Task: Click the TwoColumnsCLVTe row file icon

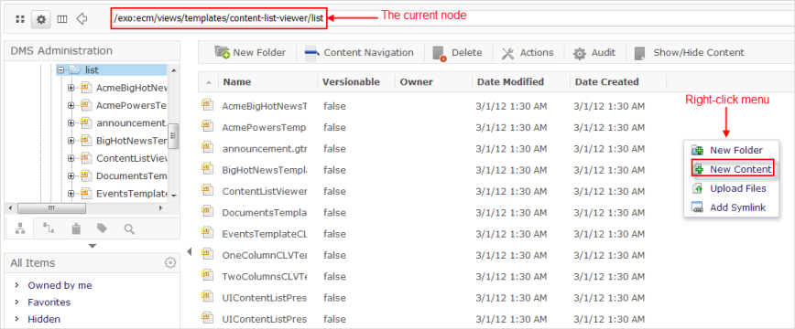Action: coord(206,274)
